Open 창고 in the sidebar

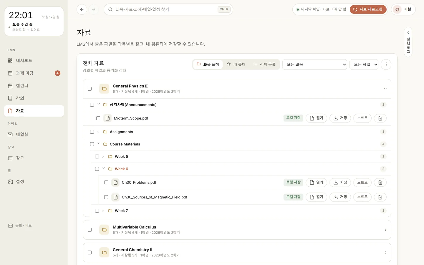point(34,158)
